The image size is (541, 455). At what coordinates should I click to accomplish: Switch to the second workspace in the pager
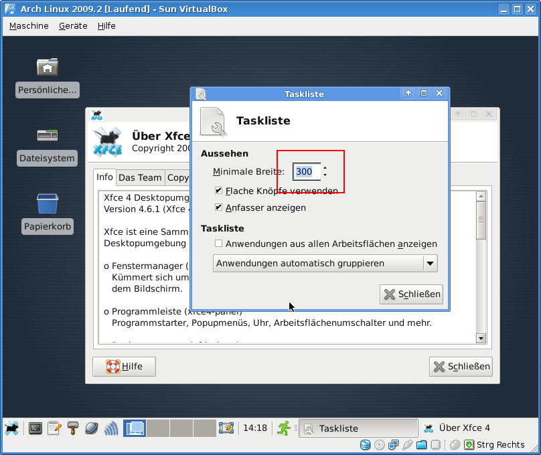(158, 428)
